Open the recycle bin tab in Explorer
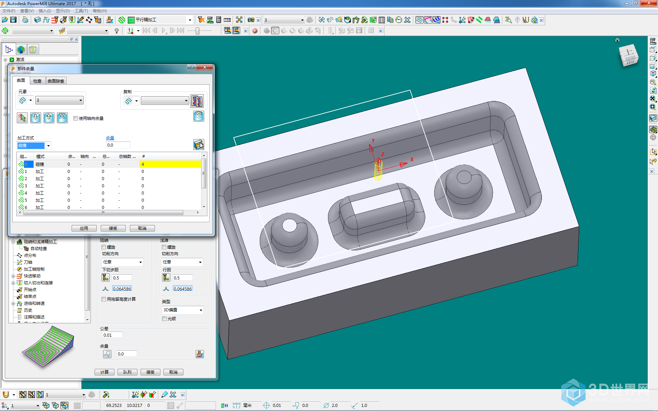 click(33, 50)
